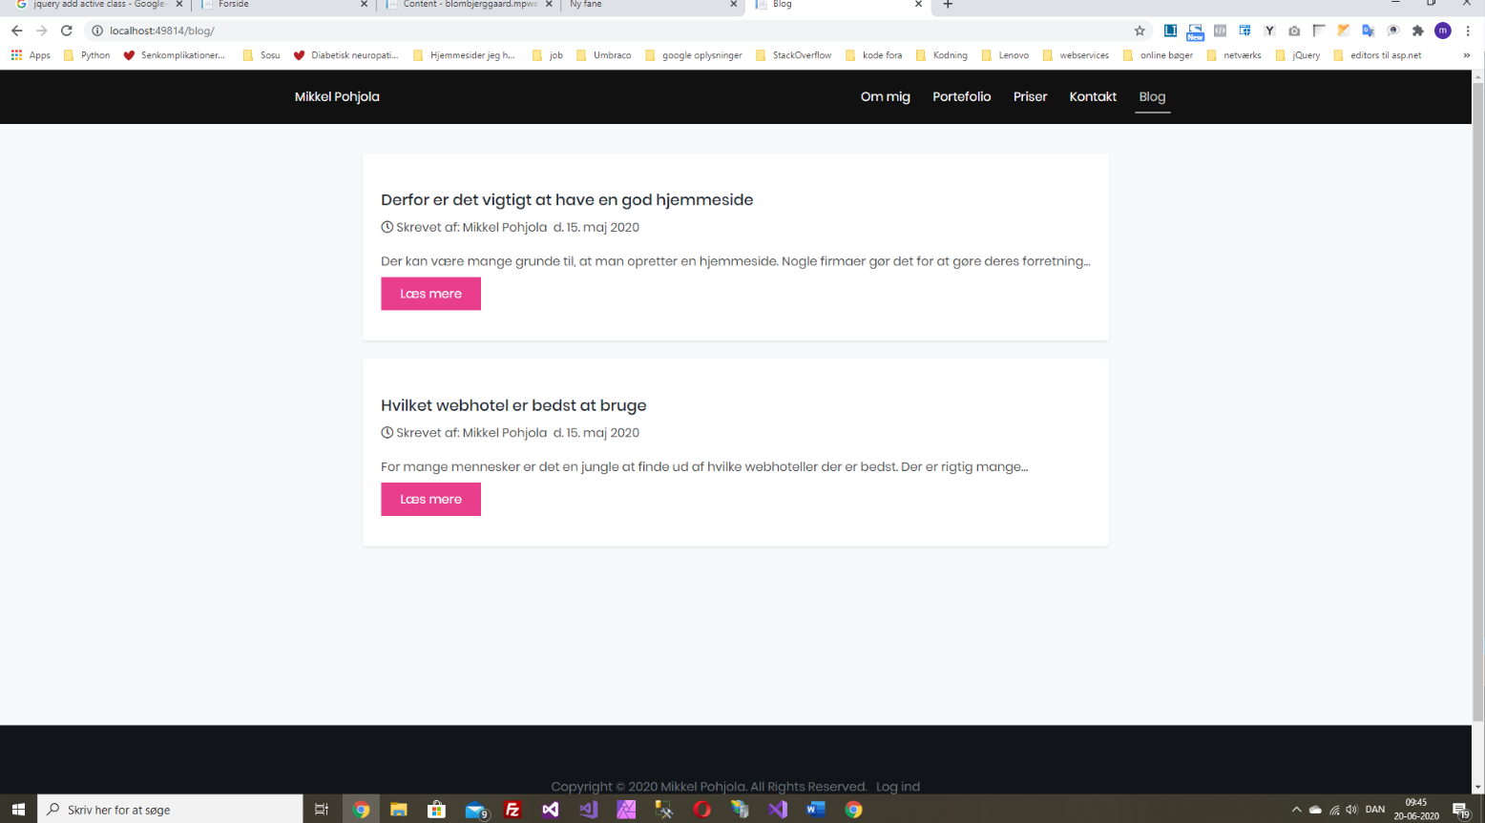This screenshot has height=823, width=1485.
Task: Open volume control in the system tray
Action: pyautogui.click(x=1351, y=810)
